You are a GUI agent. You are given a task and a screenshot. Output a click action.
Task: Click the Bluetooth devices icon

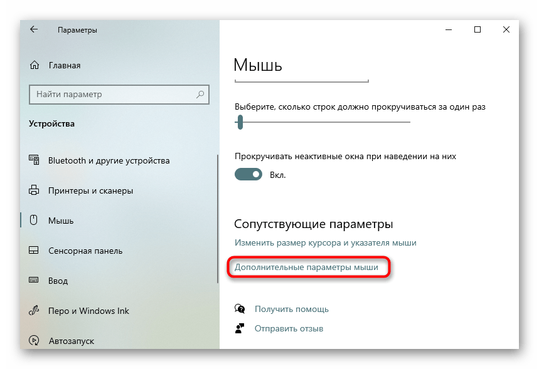(x=34, y=160)
